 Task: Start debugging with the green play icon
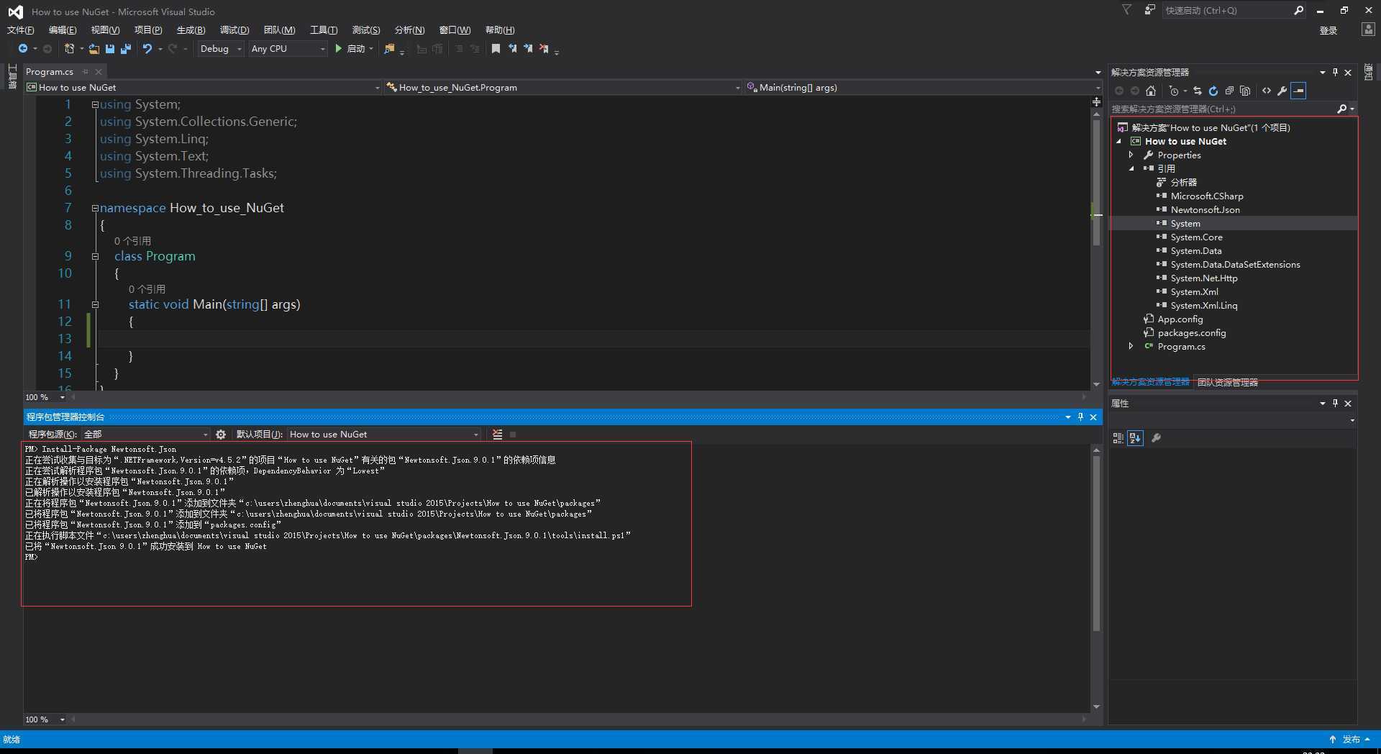point(338,48)
